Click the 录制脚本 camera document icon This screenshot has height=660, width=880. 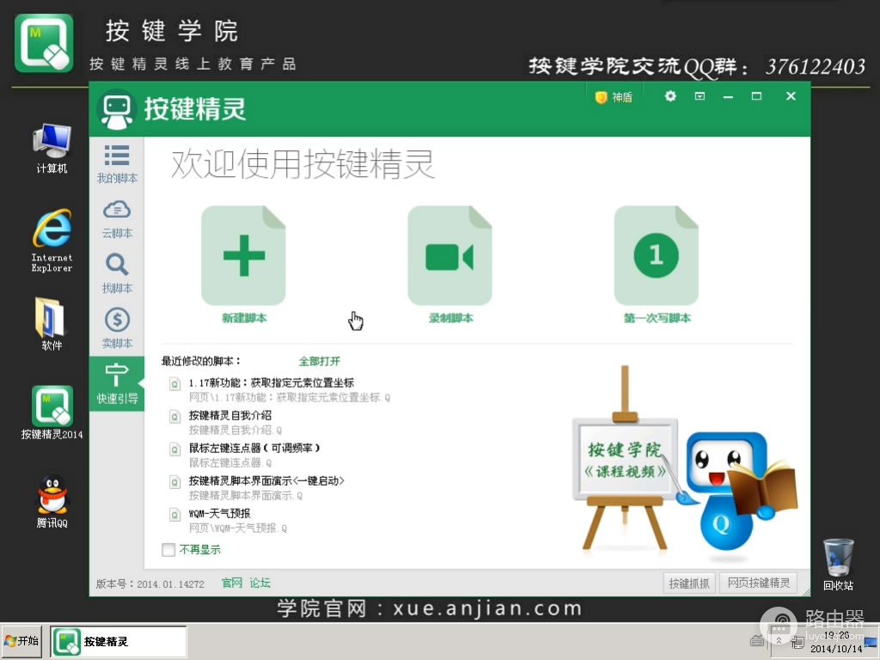coord(450,255)
